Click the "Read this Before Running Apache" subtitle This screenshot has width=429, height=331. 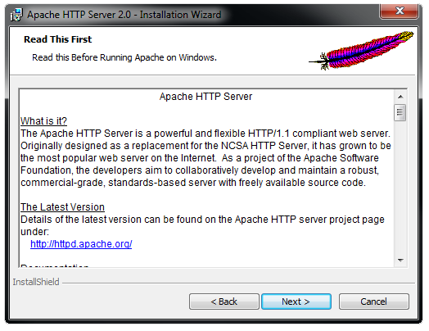(x=124, y=58)
